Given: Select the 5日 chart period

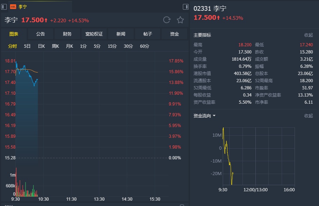Looking at the screenshot, I should coord(27,46).
